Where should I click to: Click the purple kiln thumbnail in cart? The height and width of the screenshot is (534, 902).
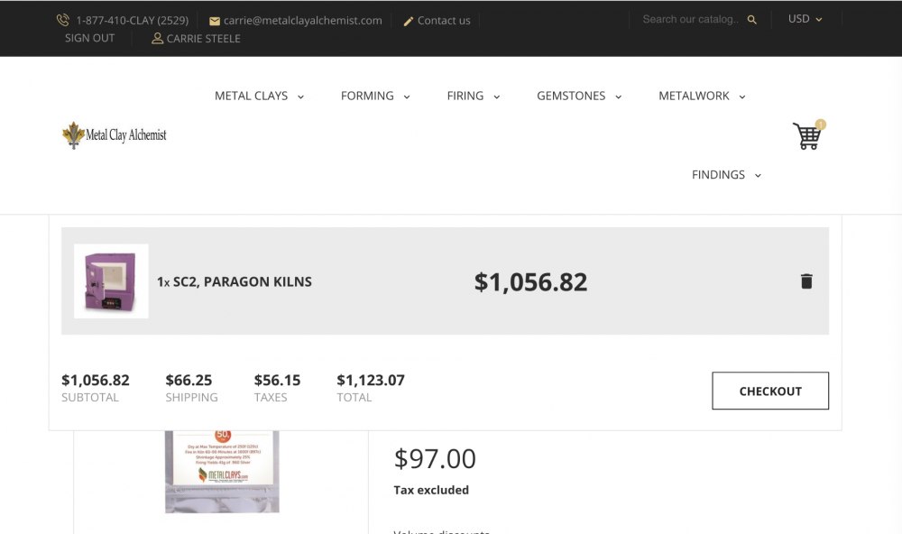pyautogui.click(x=111, y=281)
